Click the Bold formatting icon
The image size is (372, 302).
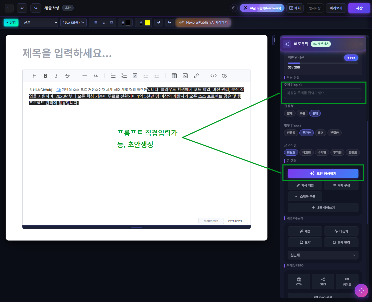(x=45, y=76)
